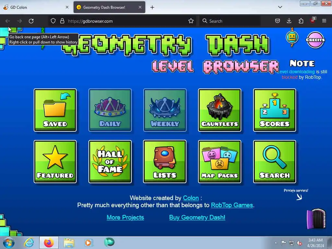
Task: Bookmark this page with the star
Action: (x=191, y=21)
